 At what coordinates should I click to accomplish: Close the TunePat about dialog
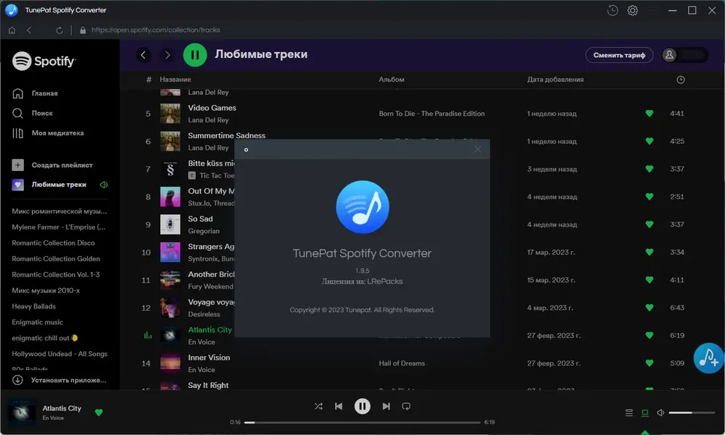click(478, 149)
